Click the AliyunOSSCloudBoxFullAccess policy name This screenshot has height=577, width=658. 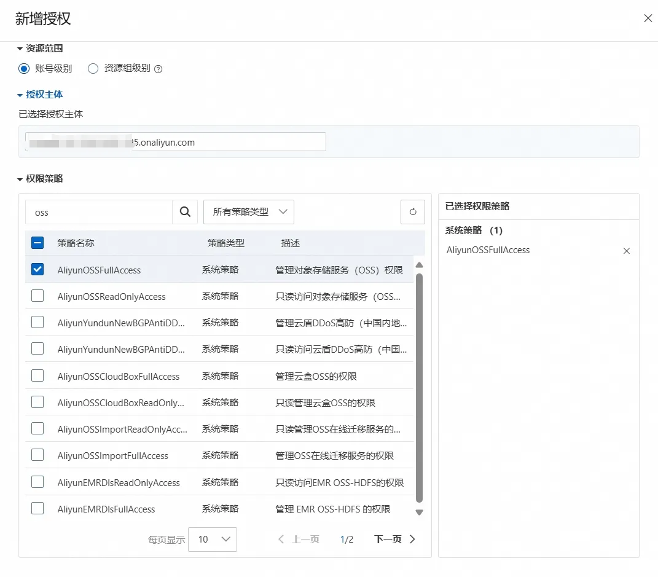click(x=119, y=377)
